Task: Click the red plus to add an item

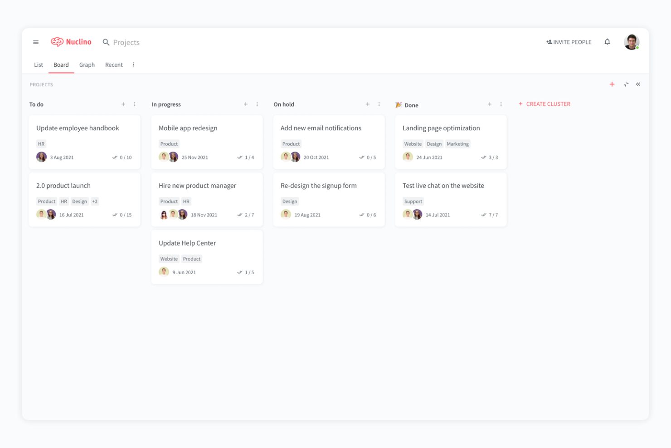Action: click(612, 84)
